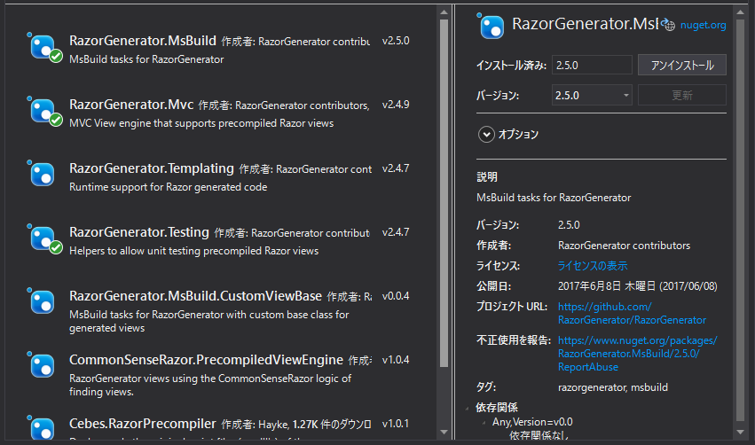Click version v1.0.1 of Cebes.RazorPrecompiler
755x445 pixels.
click(x=396, y=424)
